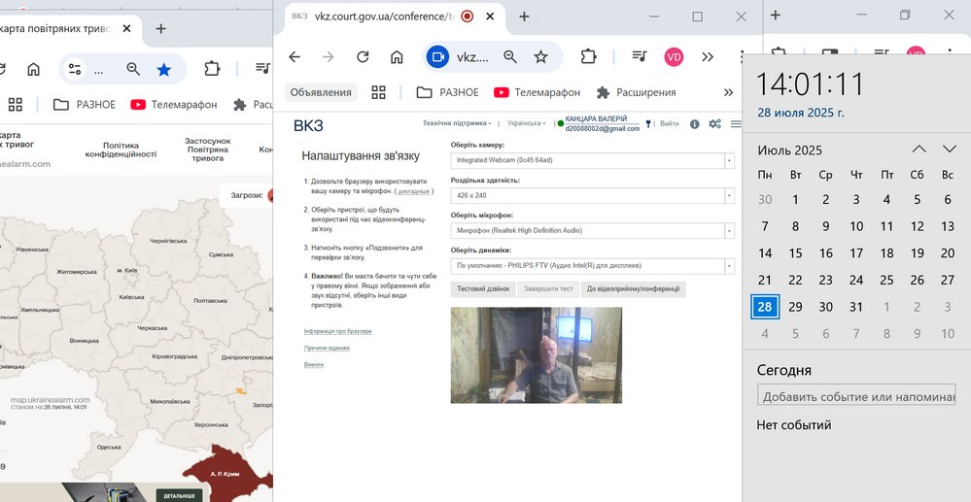Click the site settings icon in the alarm map address bar
The height and width of the screenshot is (502, 971).
[x=75, y=69]
